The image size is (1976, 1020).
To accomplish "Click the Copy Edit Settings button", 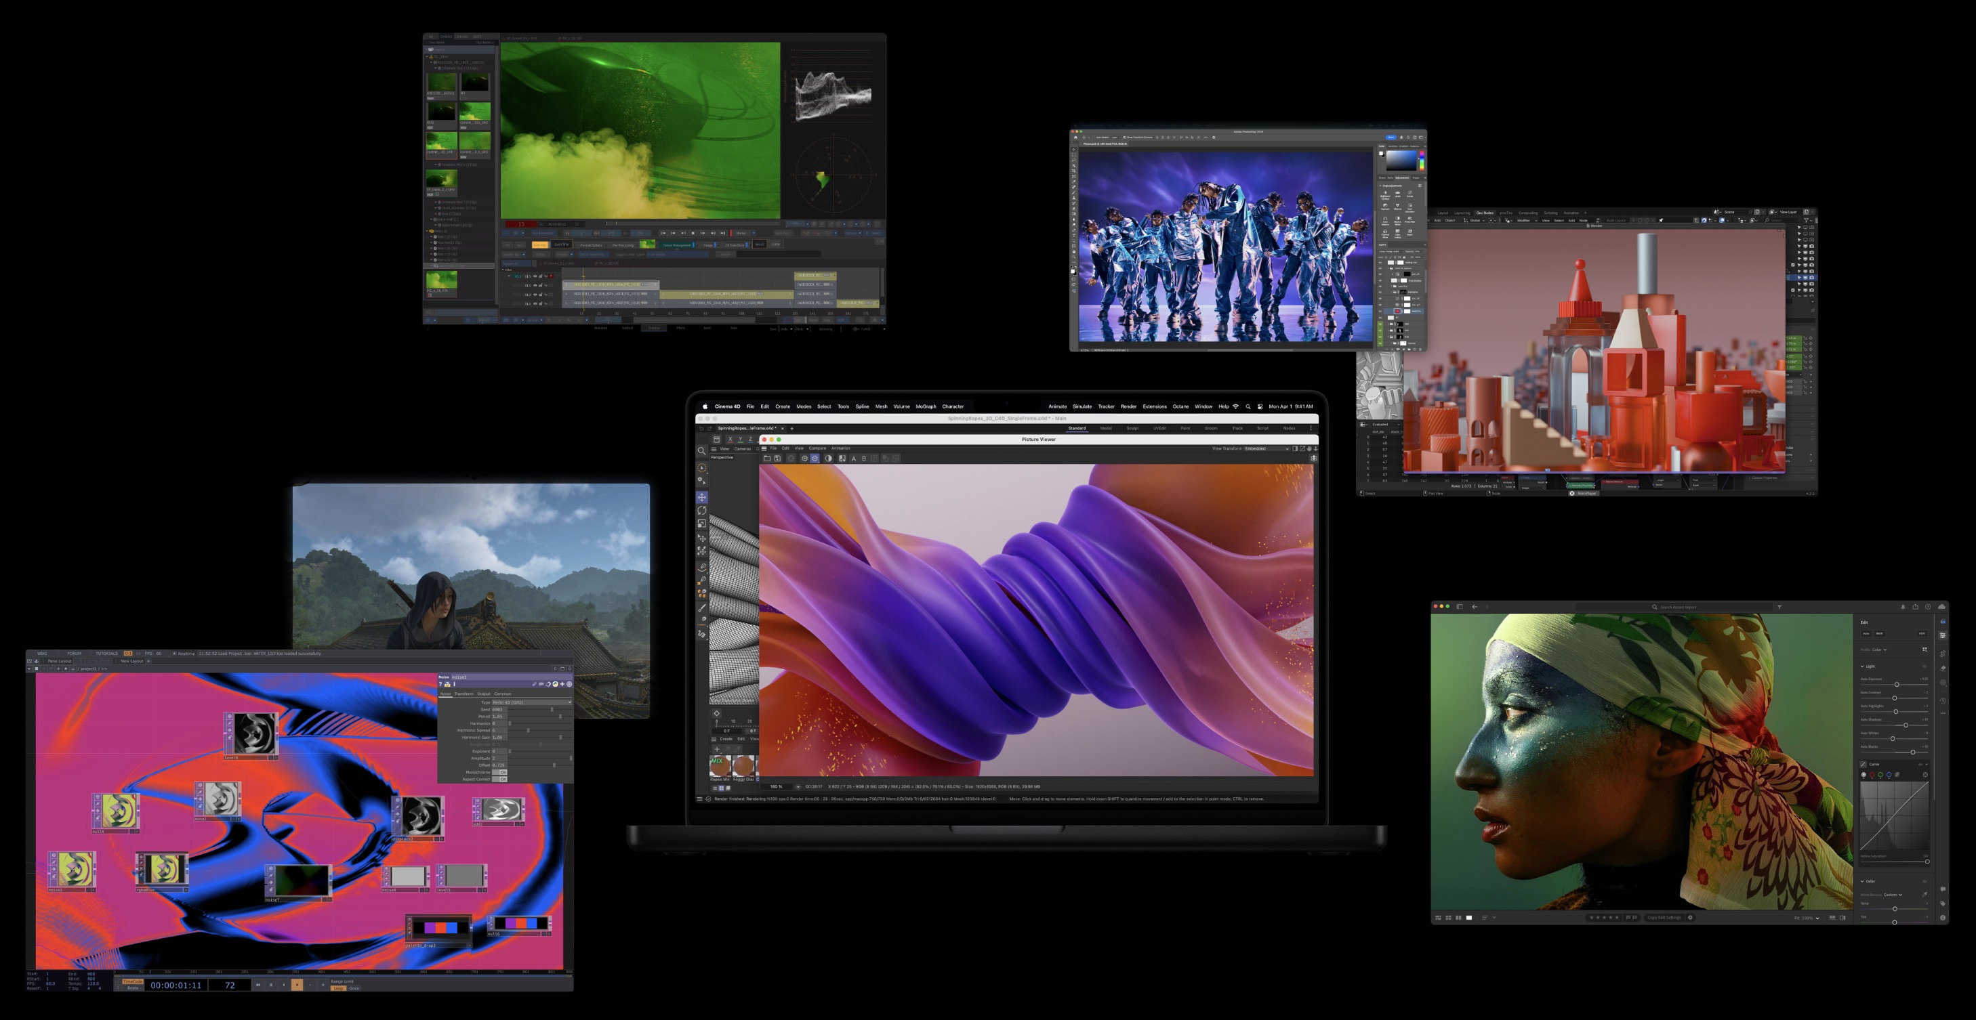I will [x=1664, y=917].
